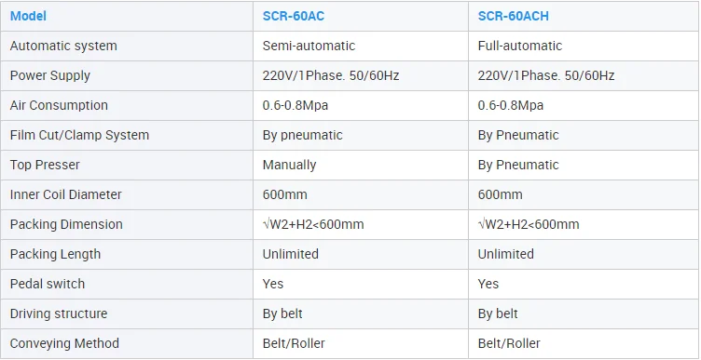Image resolution: width=701 pixels, height=360 pixels.
Task: Click Unlimited under SCR-60AC
Action: tap(291, 254)
